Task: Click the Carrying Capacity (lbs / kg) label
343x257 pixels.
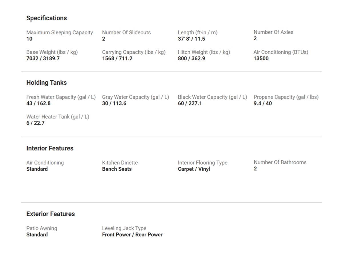Action: pos(134,52)
